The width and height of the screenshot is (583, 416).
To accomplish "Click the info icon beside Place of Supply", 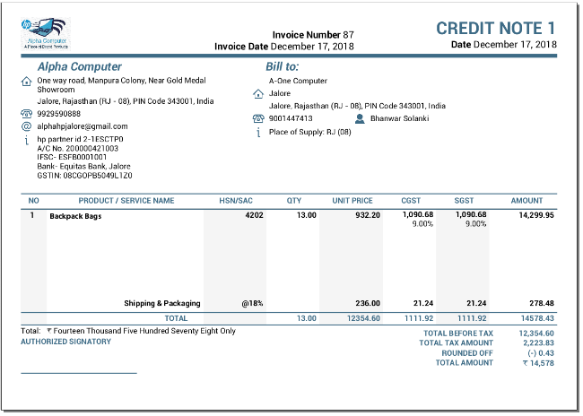I will [258, 132].
